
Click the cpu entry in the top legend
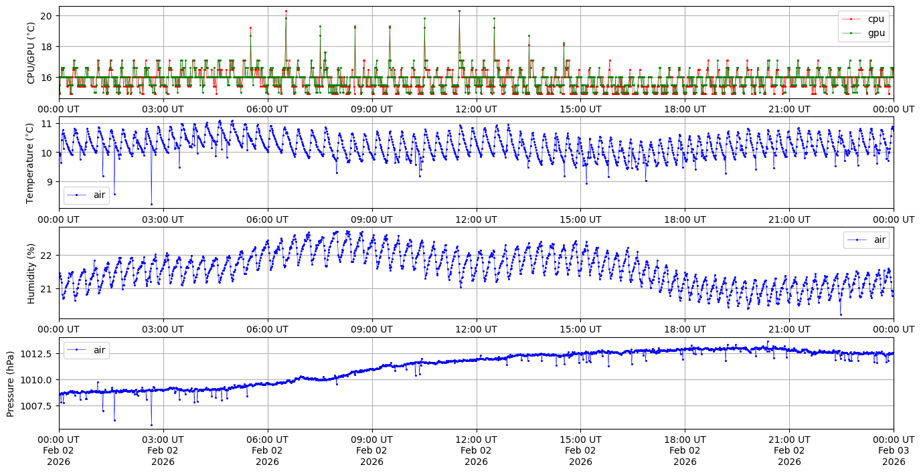tap(875, 19)
